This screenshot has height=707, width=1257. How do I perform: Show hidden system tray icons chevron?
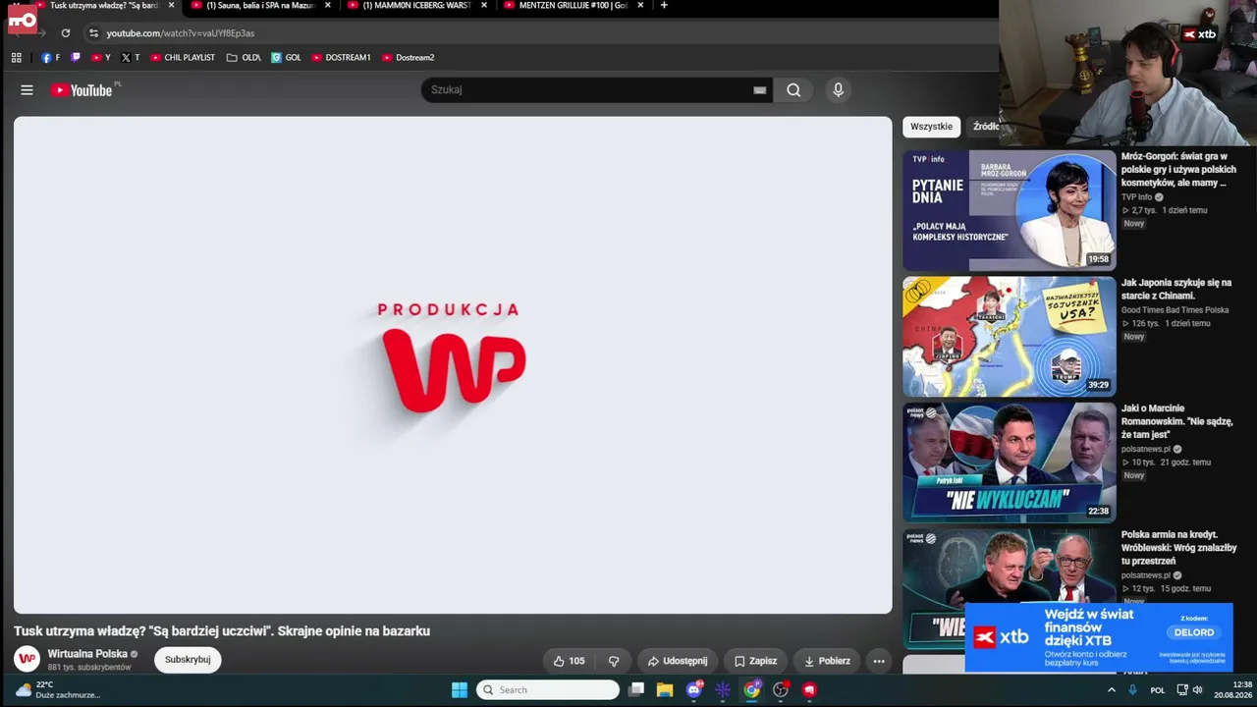[x=1112, y=690]
